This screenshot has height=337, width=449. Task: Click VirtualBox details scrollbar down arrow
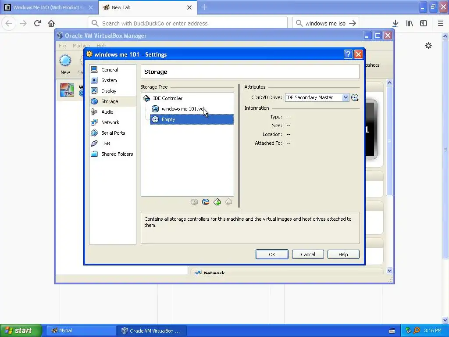(x=389, y=270)
